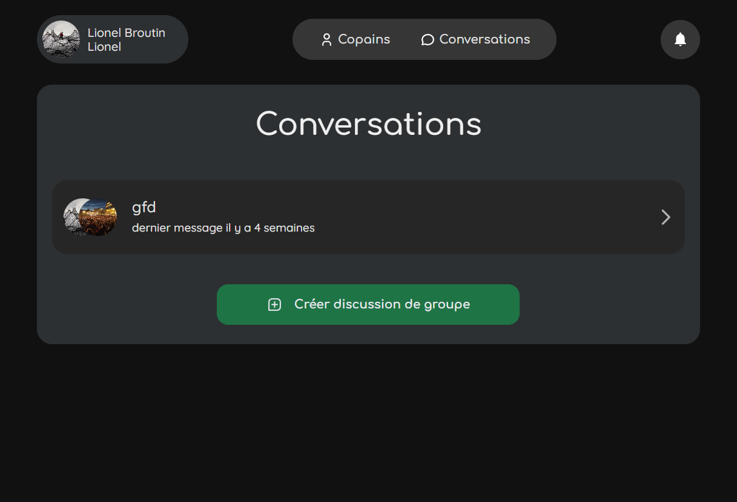
Task: Click the notification bell icon
Action: pyautogui.click(x=680, y=39)
